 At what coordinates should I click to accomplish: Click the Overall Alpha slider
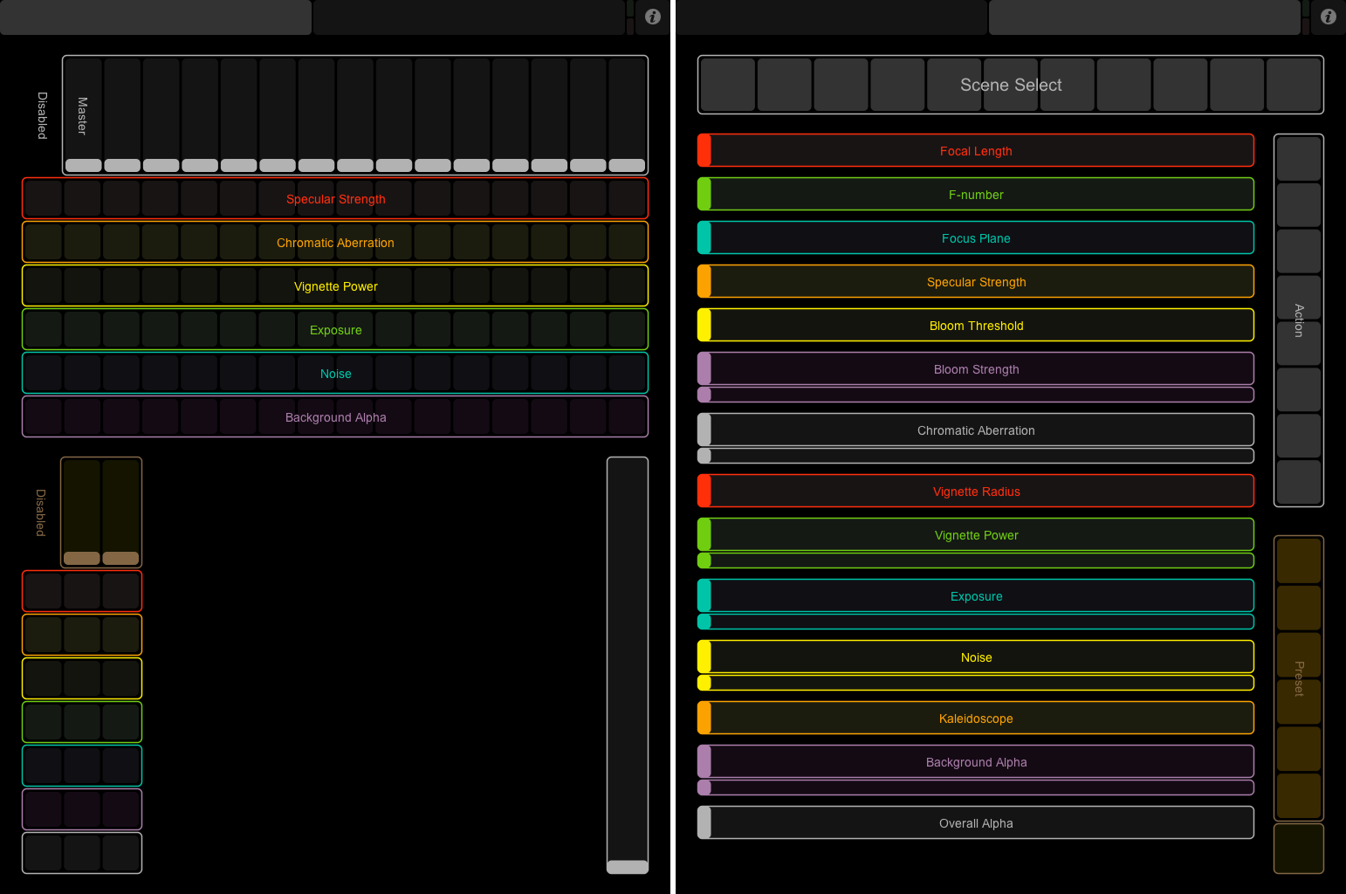point(976,823)
